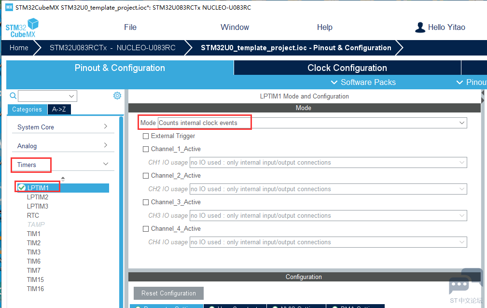Click the project Pinout & Configuration breadcrumb
Viewport: 487px width, 308px height.
296,48
